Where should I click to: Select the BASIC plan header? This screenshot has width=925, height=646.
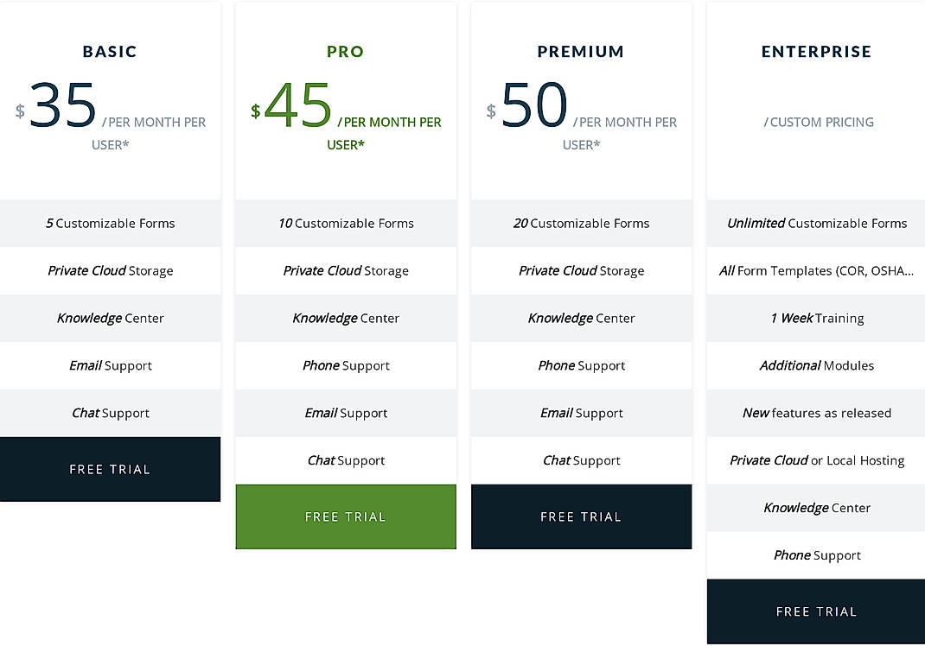pyautogui.click(x=110, y=51)
